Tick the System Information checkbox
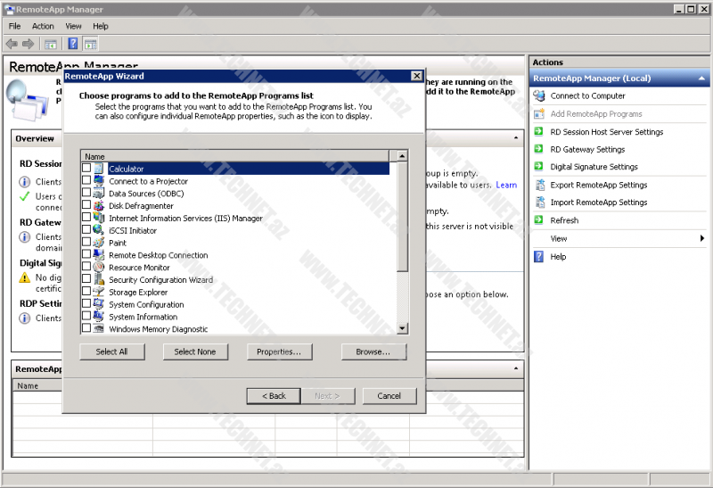The height and width of the screenshot is (488, 713). (86, 317)
